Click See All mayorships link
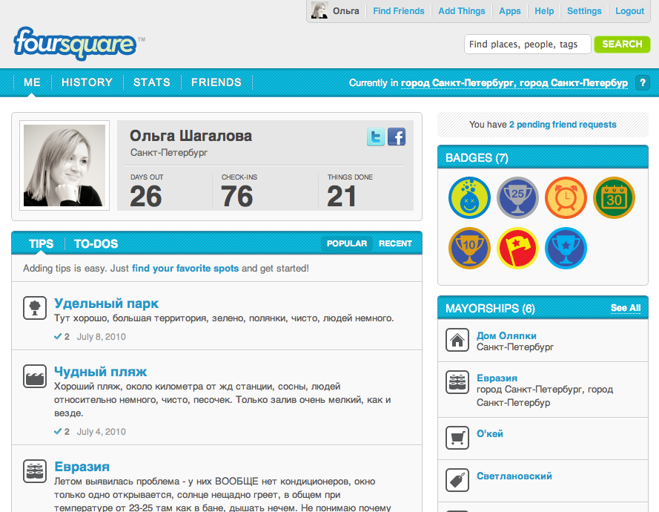Viewport: 659px width, 512px height. 626,308
